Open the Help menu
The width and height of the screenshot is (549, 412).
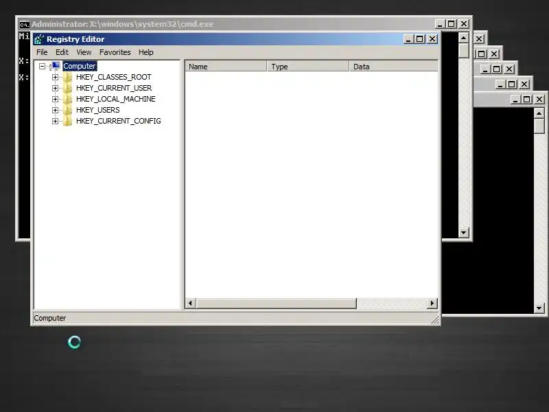(146, 52)
